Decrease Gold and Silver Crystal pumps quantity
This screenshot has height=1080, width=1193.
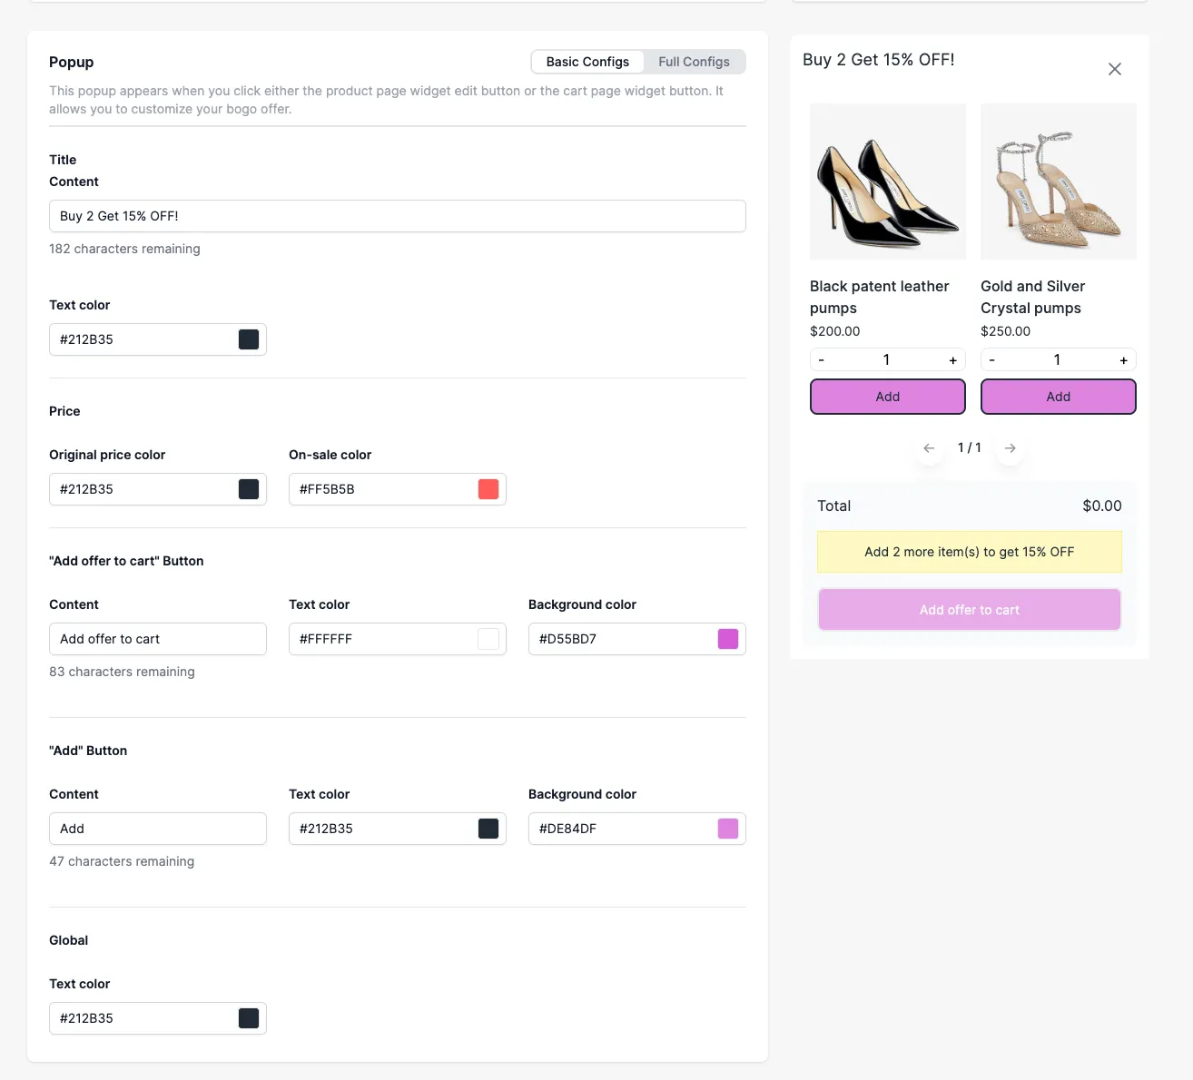pyautogui.click(x=992, y=360)
